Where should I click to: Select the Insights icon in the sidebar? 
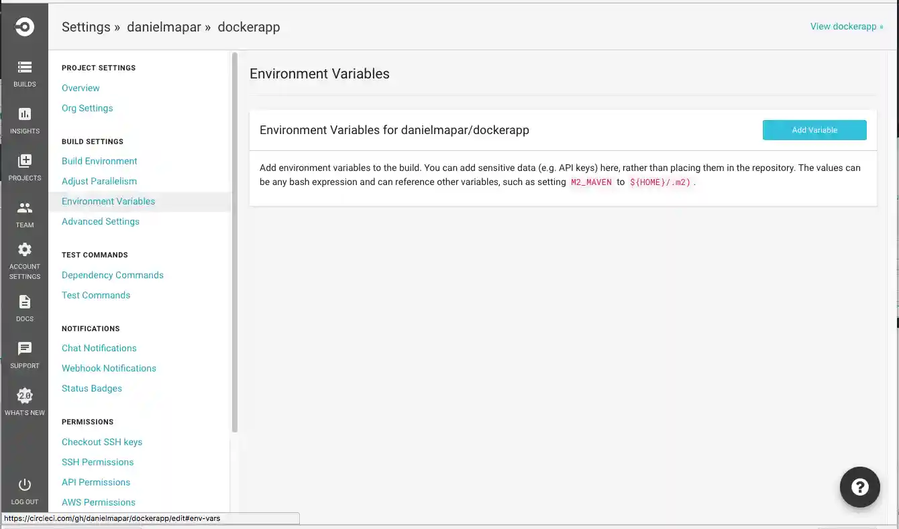[25, 121]
